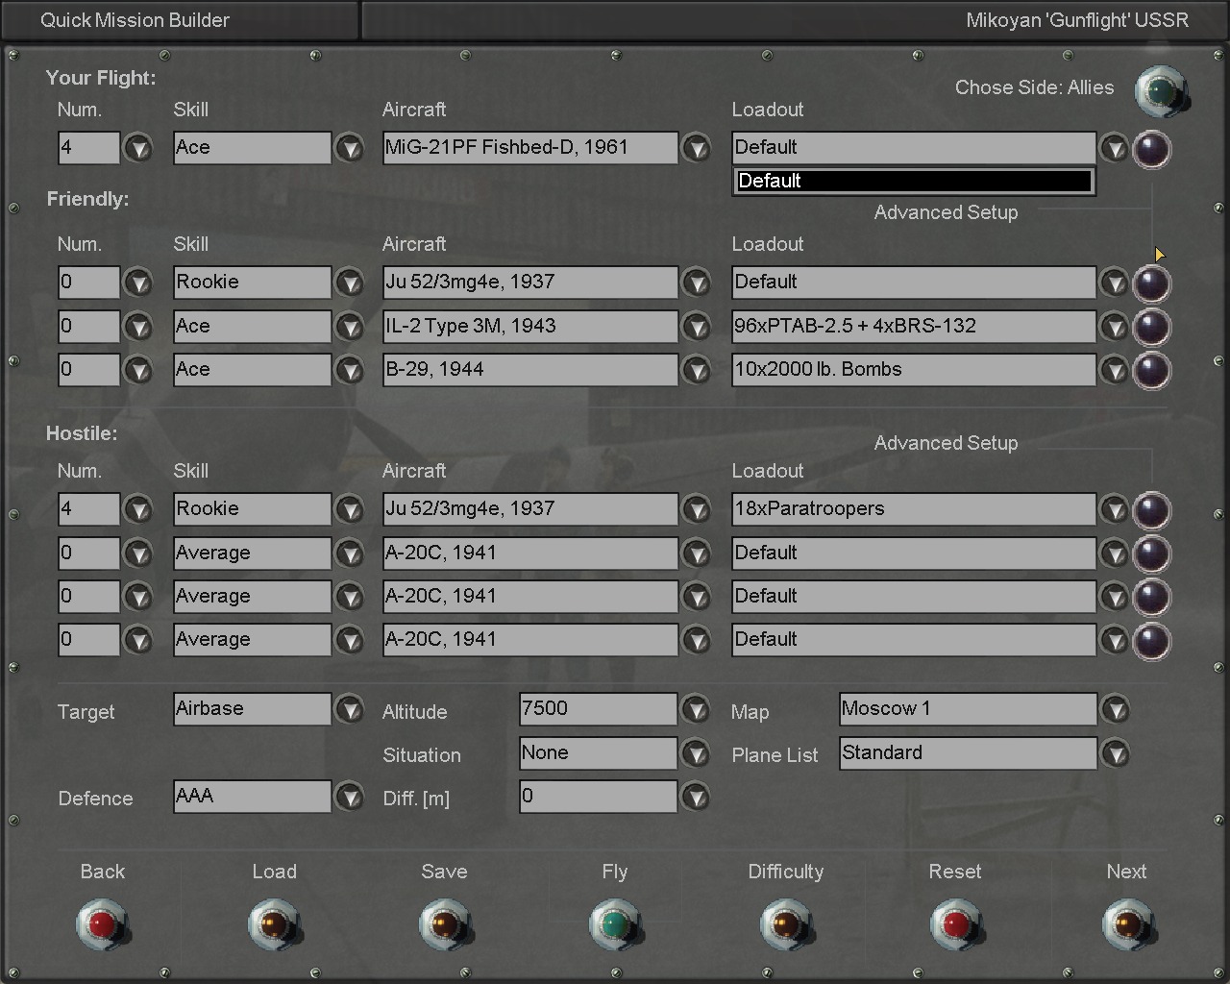Image resolution: width=1230 pixels, height=984 pixels.
Task: Expand the Map Moscow 1 dropdown arrow
Action: coord(1115,710)
